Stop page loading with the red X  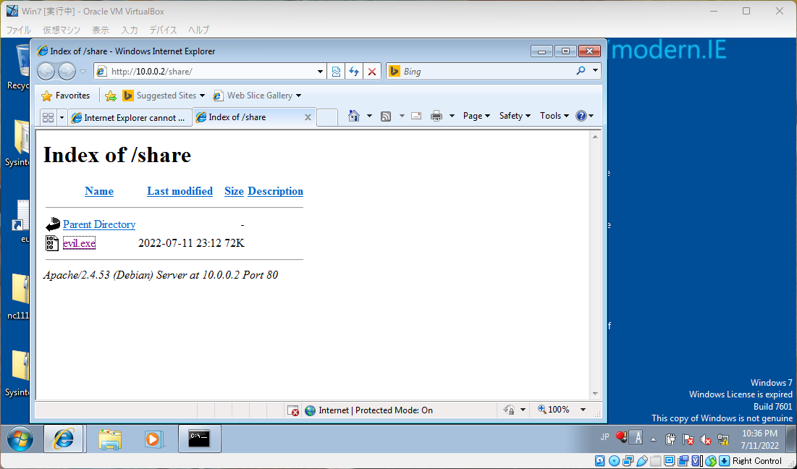click(371, 72)
